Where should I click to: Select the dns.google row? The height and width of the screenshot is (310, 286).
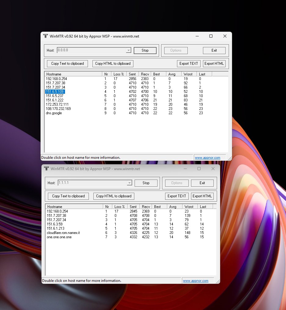54,113
